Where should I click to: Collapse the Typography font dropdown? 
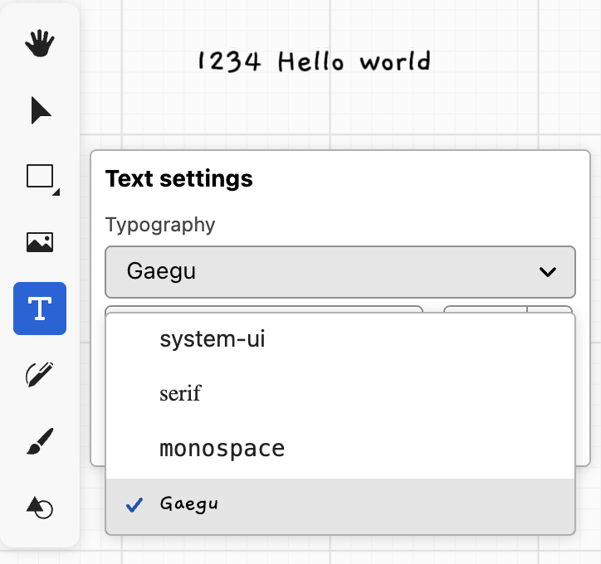[340, 271]
